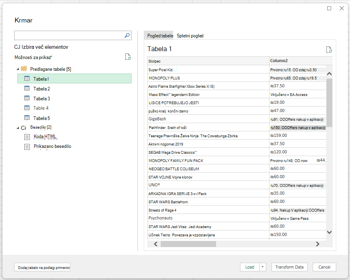Maximize the Krmar dialog window
Viewport: 350px width, 280px height.
(x=329, y=8)
